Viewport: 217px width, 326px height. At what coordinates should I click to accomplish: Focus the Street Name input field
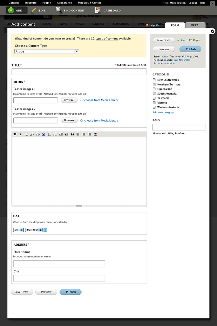(59, 264)
